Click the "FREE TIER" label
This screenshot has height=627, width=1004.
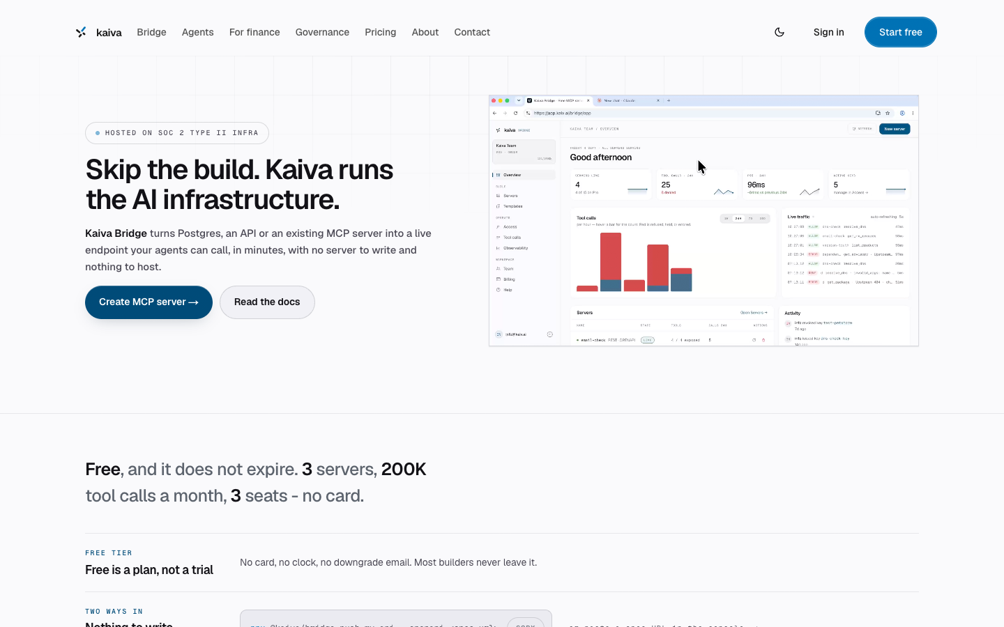(x=109, y=553)
